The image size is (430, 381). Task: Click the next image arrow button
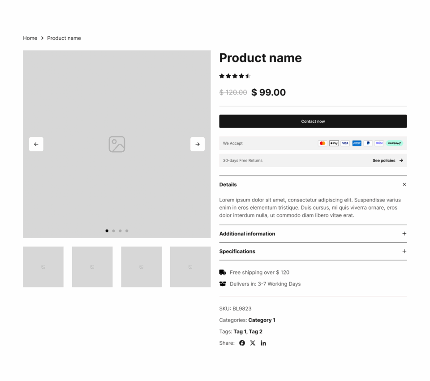coord(197,144)
